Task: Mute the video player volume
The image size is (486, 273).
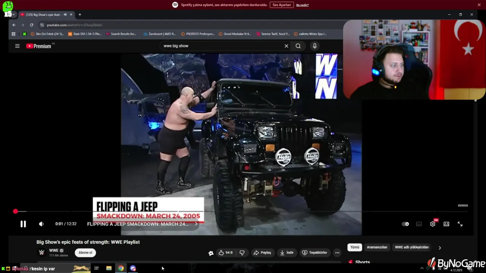Action: click(41, 224)
